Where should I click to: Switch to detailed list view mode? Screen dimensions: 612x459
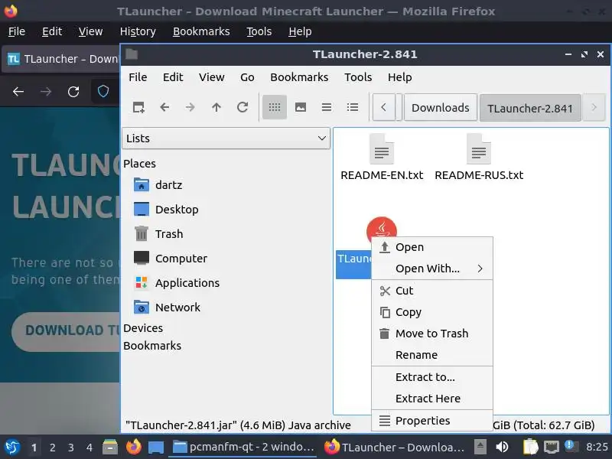[x=353, y=107]
